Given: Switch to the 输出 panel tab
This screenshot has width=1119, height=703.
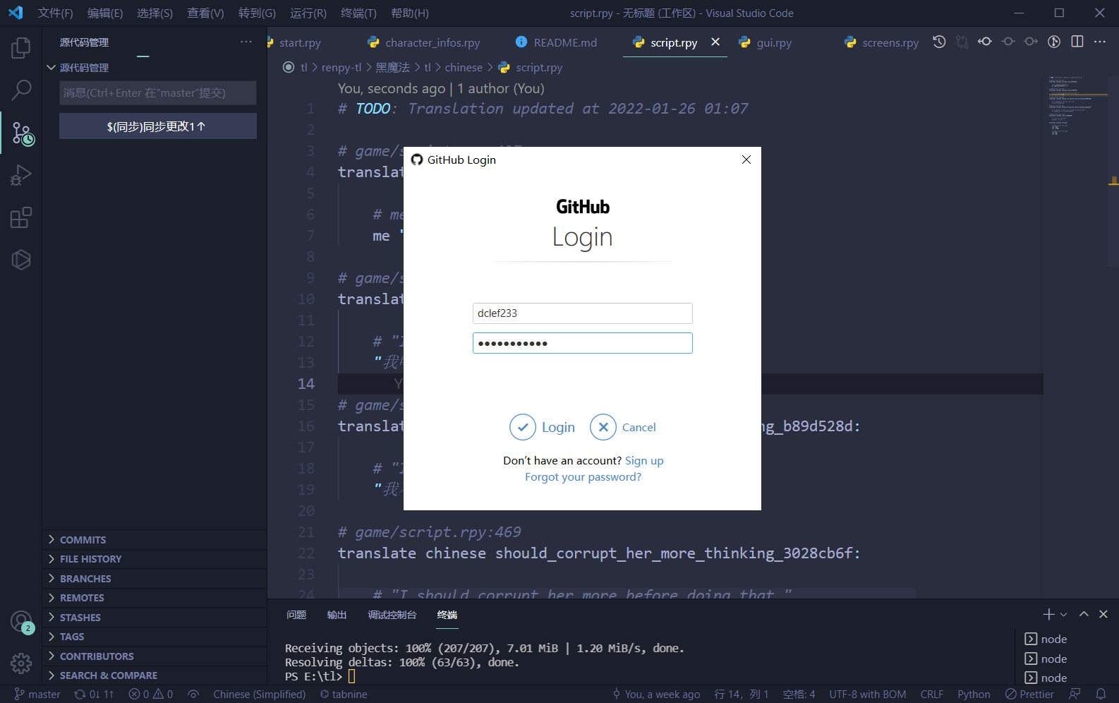Looking at the screenshot, I should (337, 615).
